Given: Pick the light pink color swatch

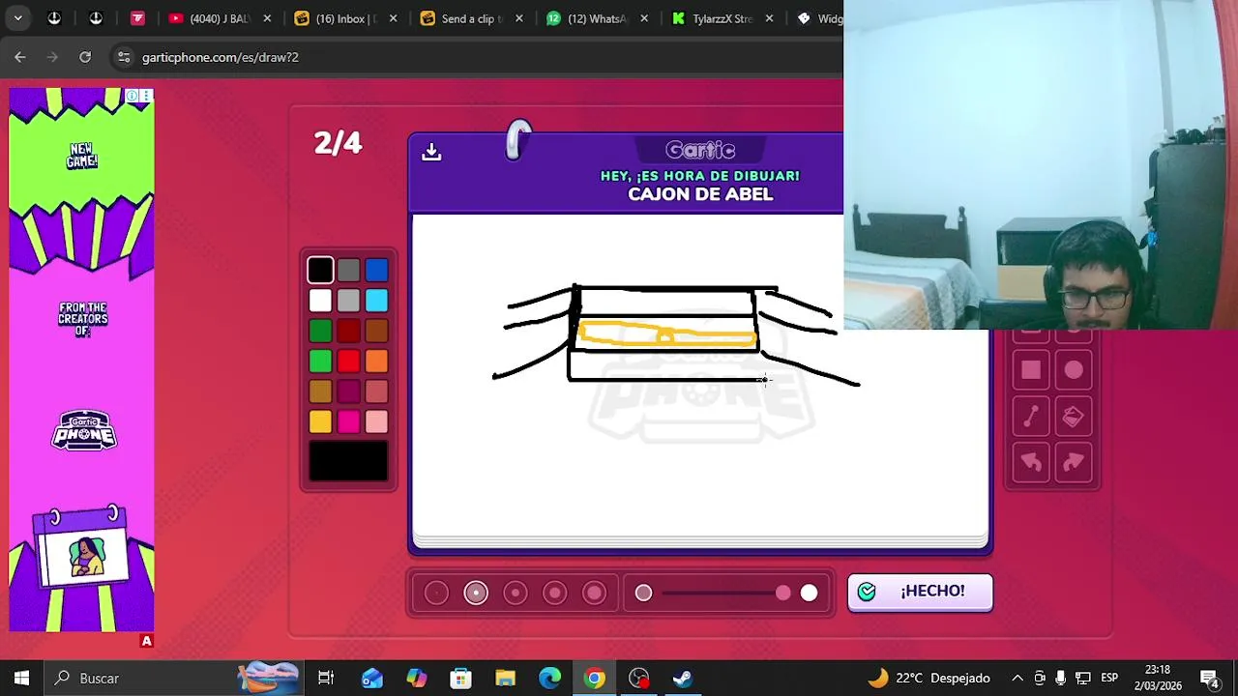Looking at the screenshot, I should point(376,420).
